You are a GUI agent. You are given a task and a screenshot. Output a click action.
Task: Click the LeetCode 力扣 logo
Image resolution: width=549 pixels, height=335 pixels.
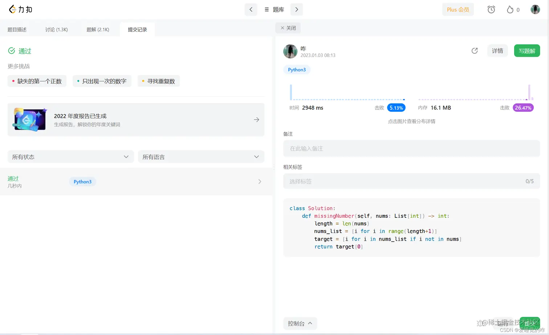tap(21, 9)
